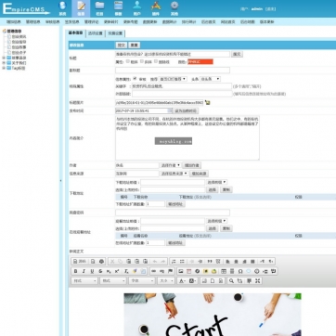The height and width of the screenshot is (336, 336).
Task: Maximize the editor with expand icon
Action: coord(258,281)
